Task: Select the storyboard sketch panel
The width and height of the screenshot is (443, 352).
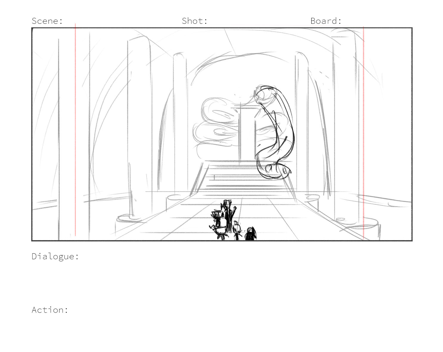Action: [x=222, y=134]
